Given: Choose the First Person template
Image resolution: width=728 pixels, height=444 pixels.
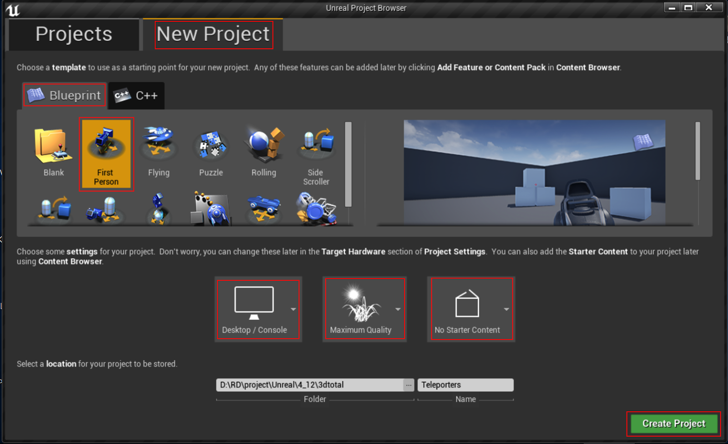Looking at the screenshot, I should 106,154.
